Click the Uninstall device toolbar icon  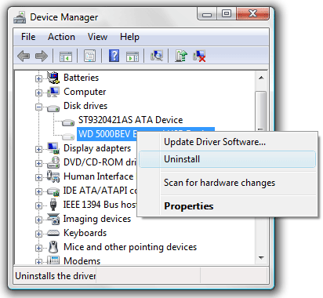pyautogui.click(x=199, y=56)
